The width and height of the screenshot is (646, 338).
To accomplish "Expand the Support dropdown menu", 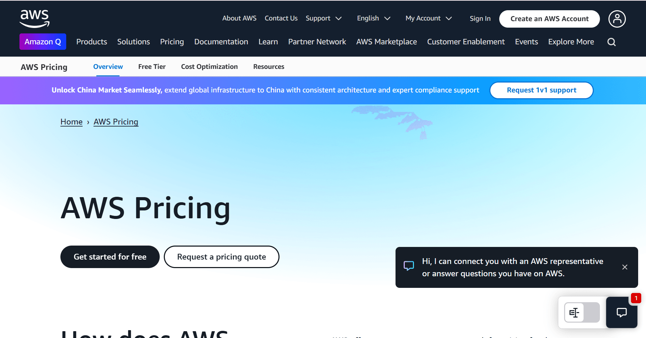I will (324, 18).
